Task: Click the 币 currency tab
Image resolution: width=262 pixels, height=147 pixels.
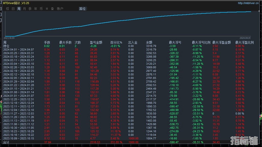Action: [41, 9]
